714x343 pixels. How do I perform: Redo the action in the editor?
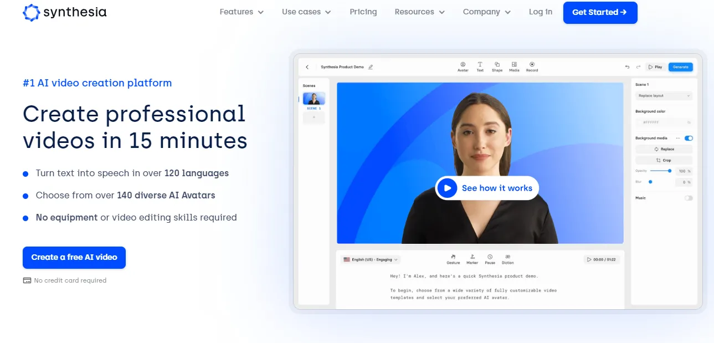[638, 67]
